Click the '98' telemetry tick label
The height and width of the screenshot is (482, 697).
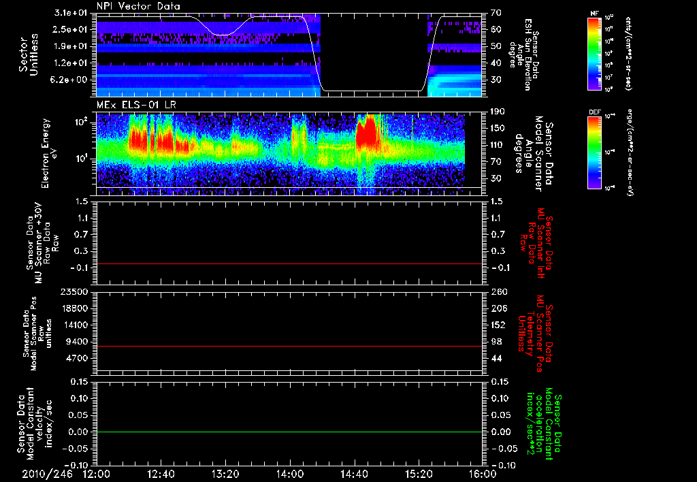tap(496, 342)
